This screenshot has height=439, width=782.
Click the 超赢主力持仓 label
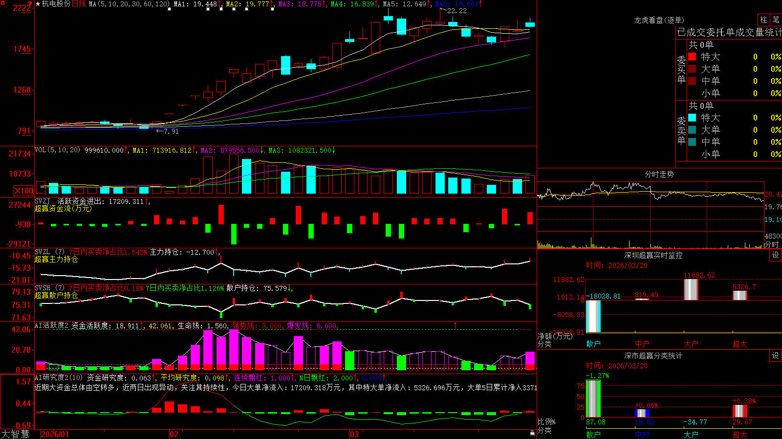(56, 259)
